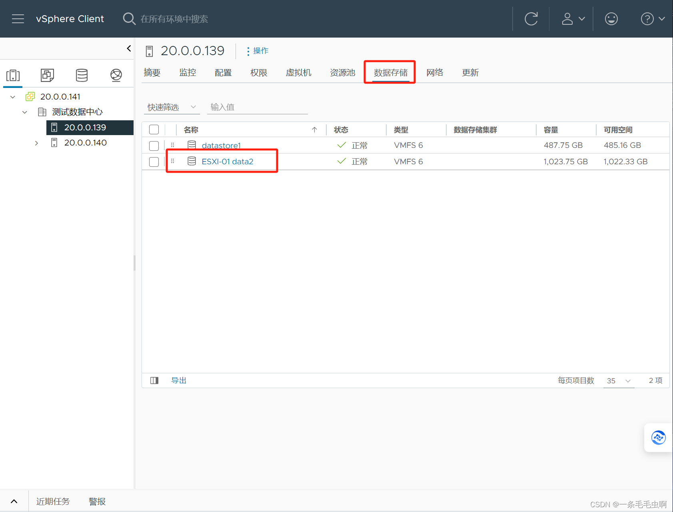Image resolution: width=673 pixels, height=512 pixels.
Task: Open the ESXI-01 data2 datastore link
Action: point(228,161)
